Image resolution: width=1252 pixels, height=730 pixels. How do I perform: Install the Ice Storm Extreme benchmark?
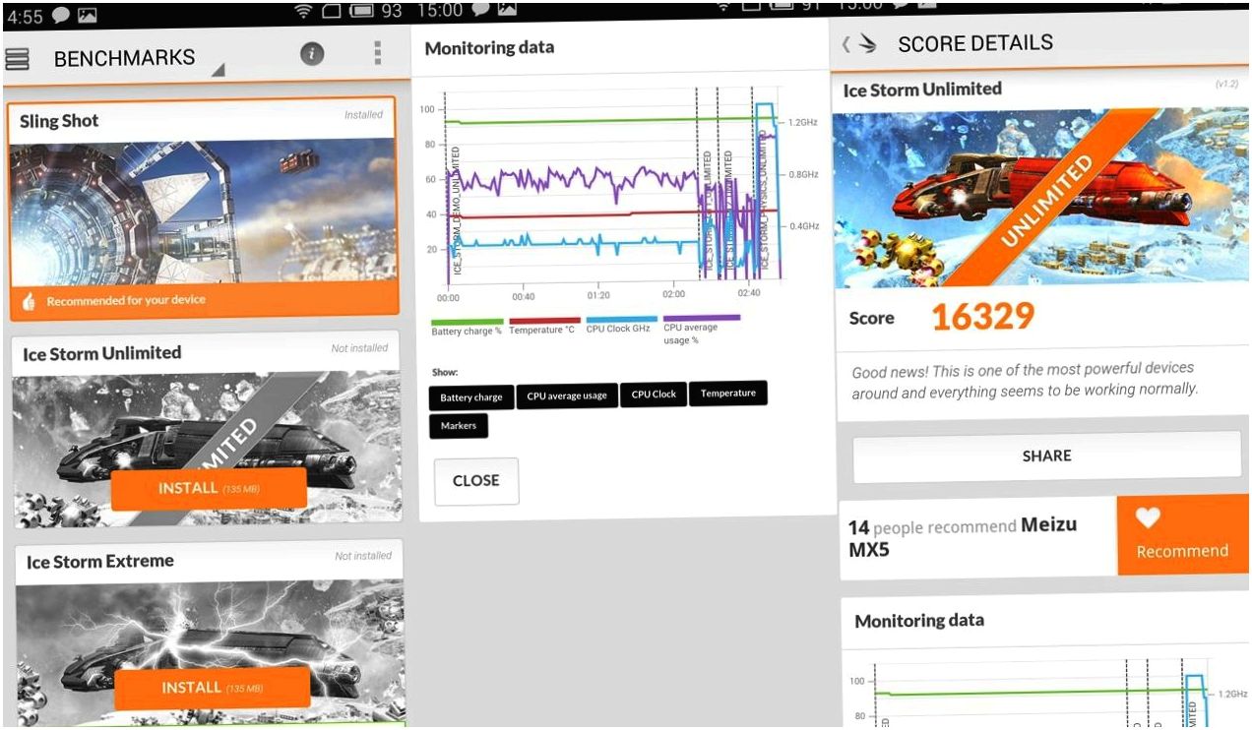[212, 688]
